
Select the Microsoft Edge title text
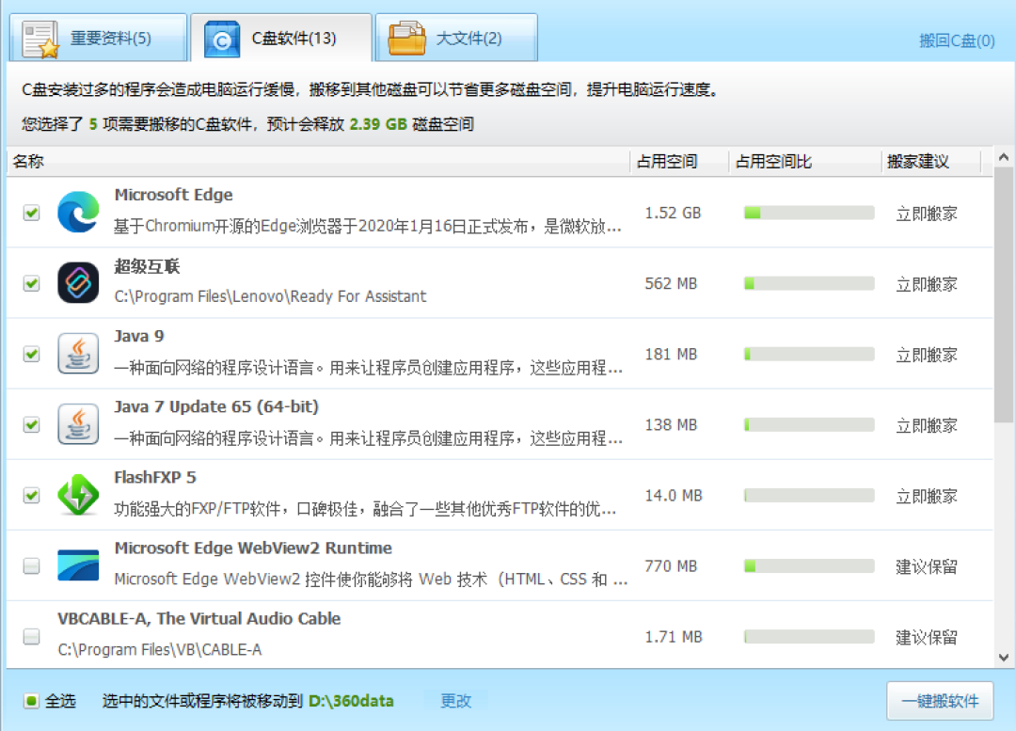174,195
